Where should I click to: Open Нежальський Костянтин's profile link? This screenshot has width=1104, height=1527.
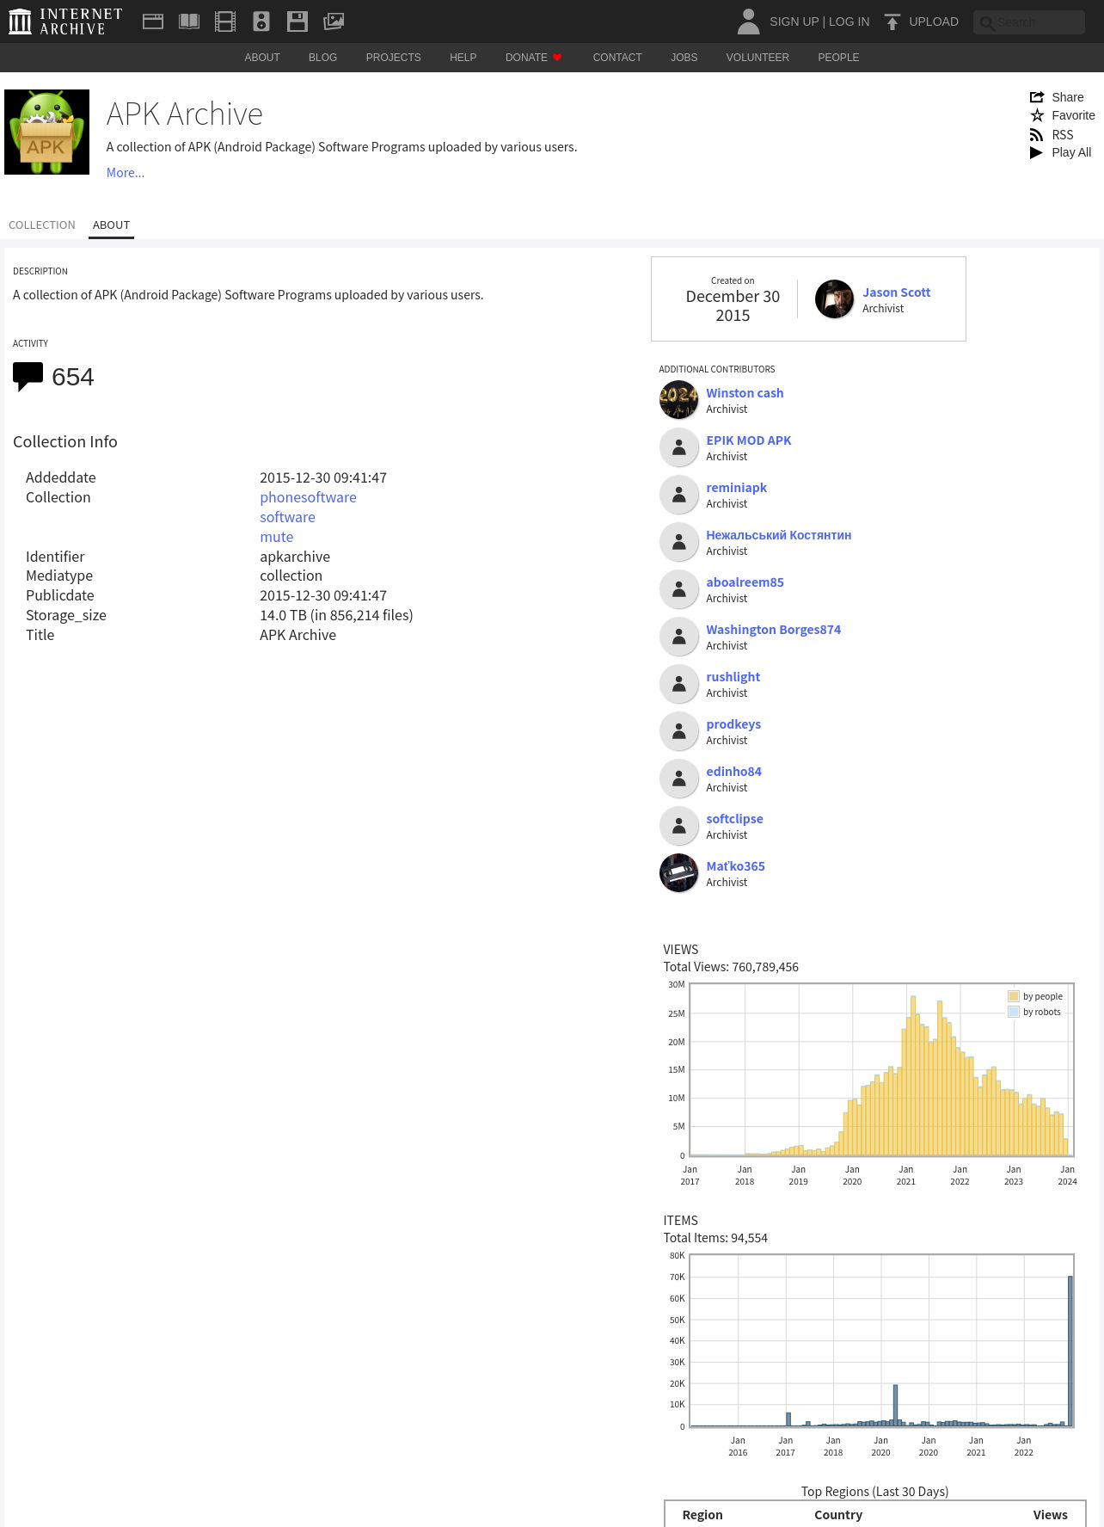pos(778,535)
